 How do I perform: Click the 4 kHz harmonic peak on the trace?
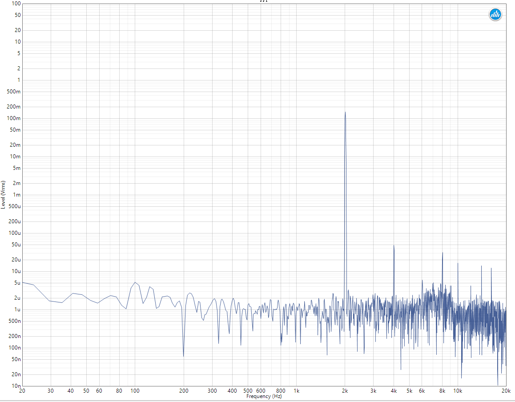coord(394,245)
